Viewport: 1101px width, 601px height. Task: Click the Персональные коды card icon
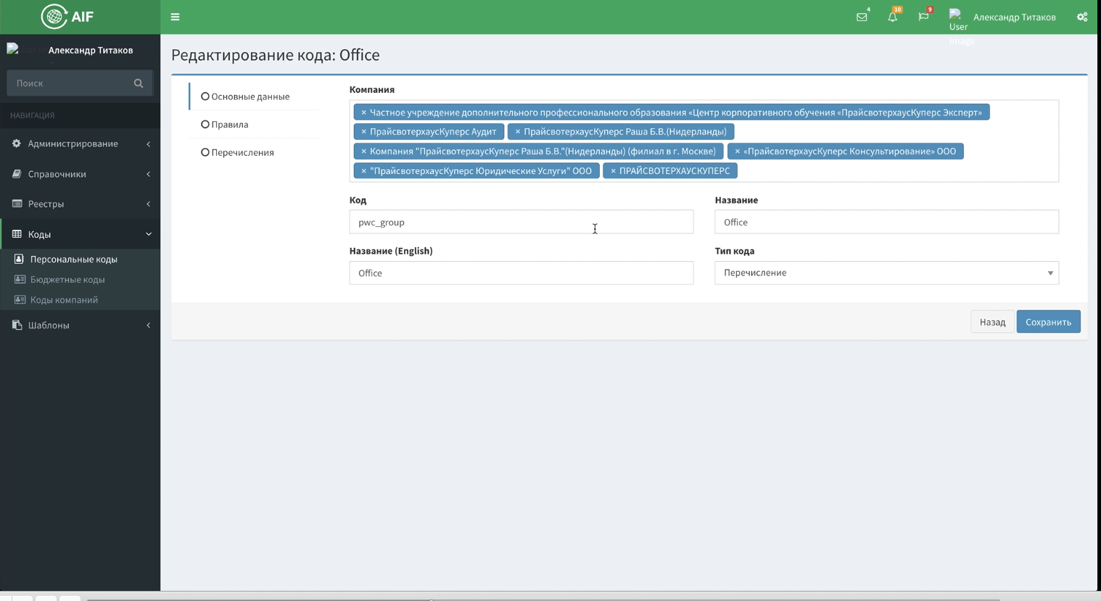click(x=20, y=259)
